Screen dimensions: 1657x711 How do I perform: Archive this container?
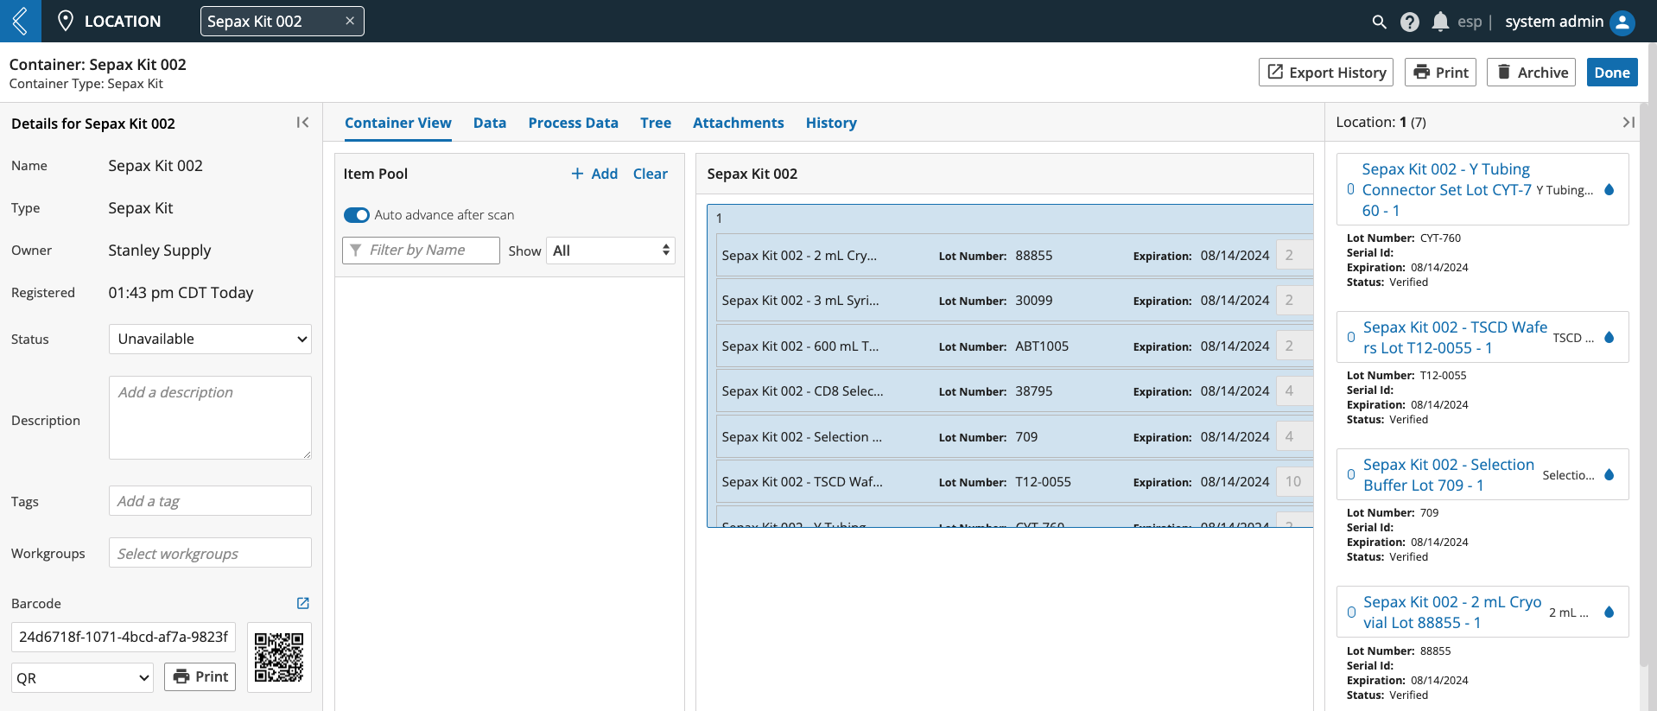pyautogui.click(x=1532, y=73)
